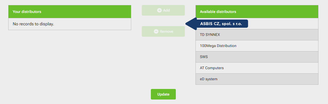Click the Add button
328x104 pixels.
[x=163, y=10]
